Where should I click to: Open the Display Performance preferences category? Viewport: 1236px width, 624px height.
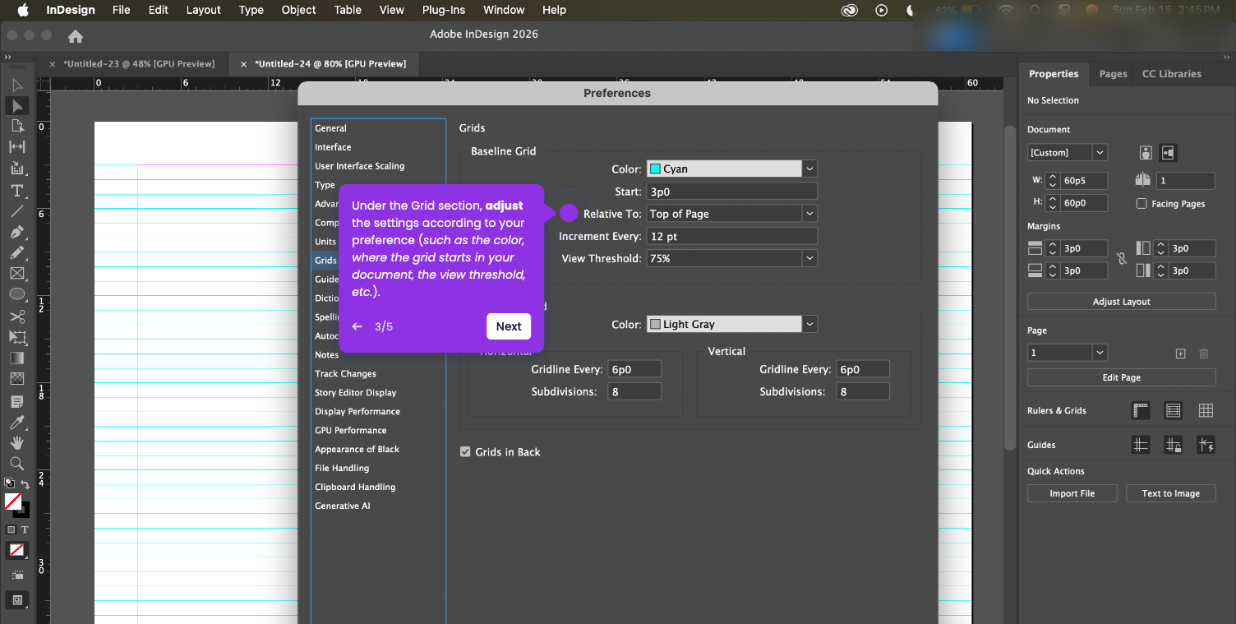point(357,411)
